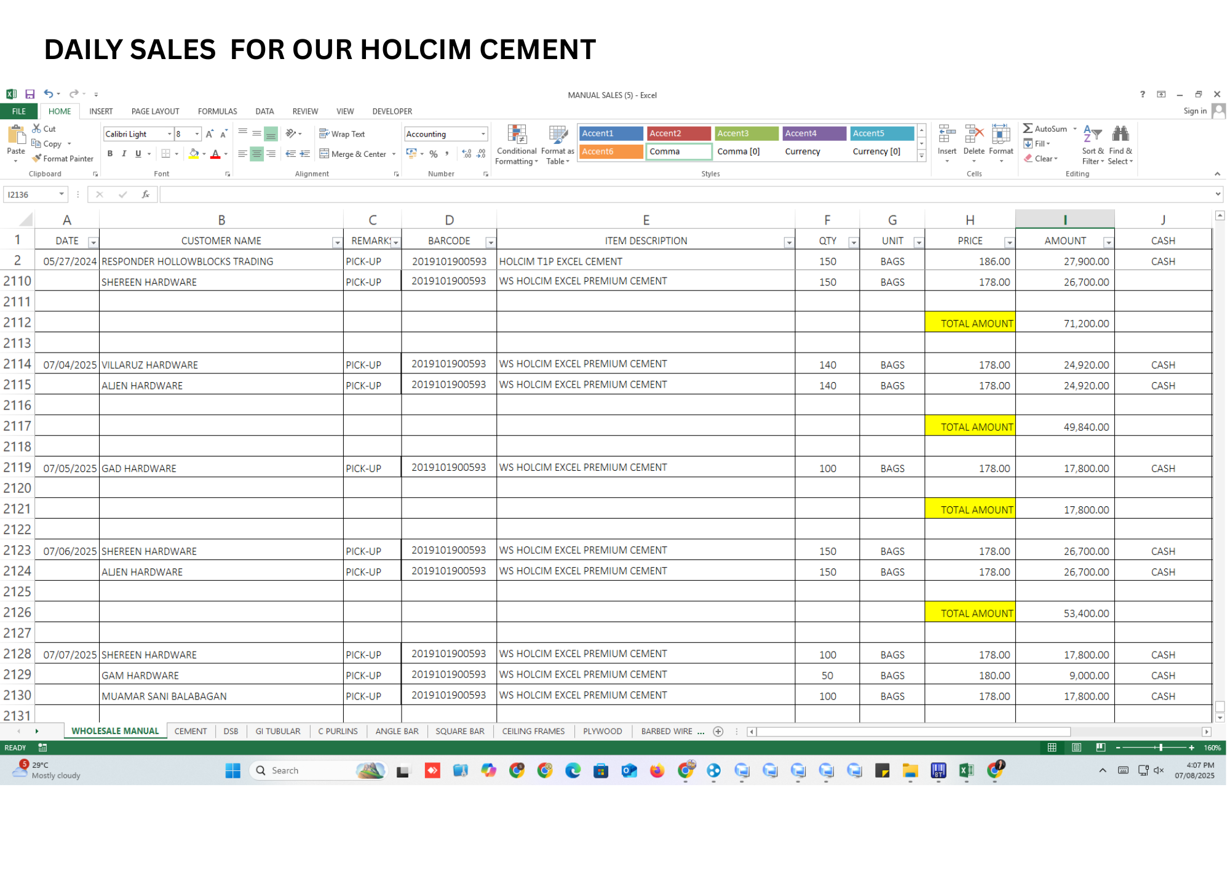1230x870 pixels.
Task: Toggle Align Left
Action: (x=243, y=154)
